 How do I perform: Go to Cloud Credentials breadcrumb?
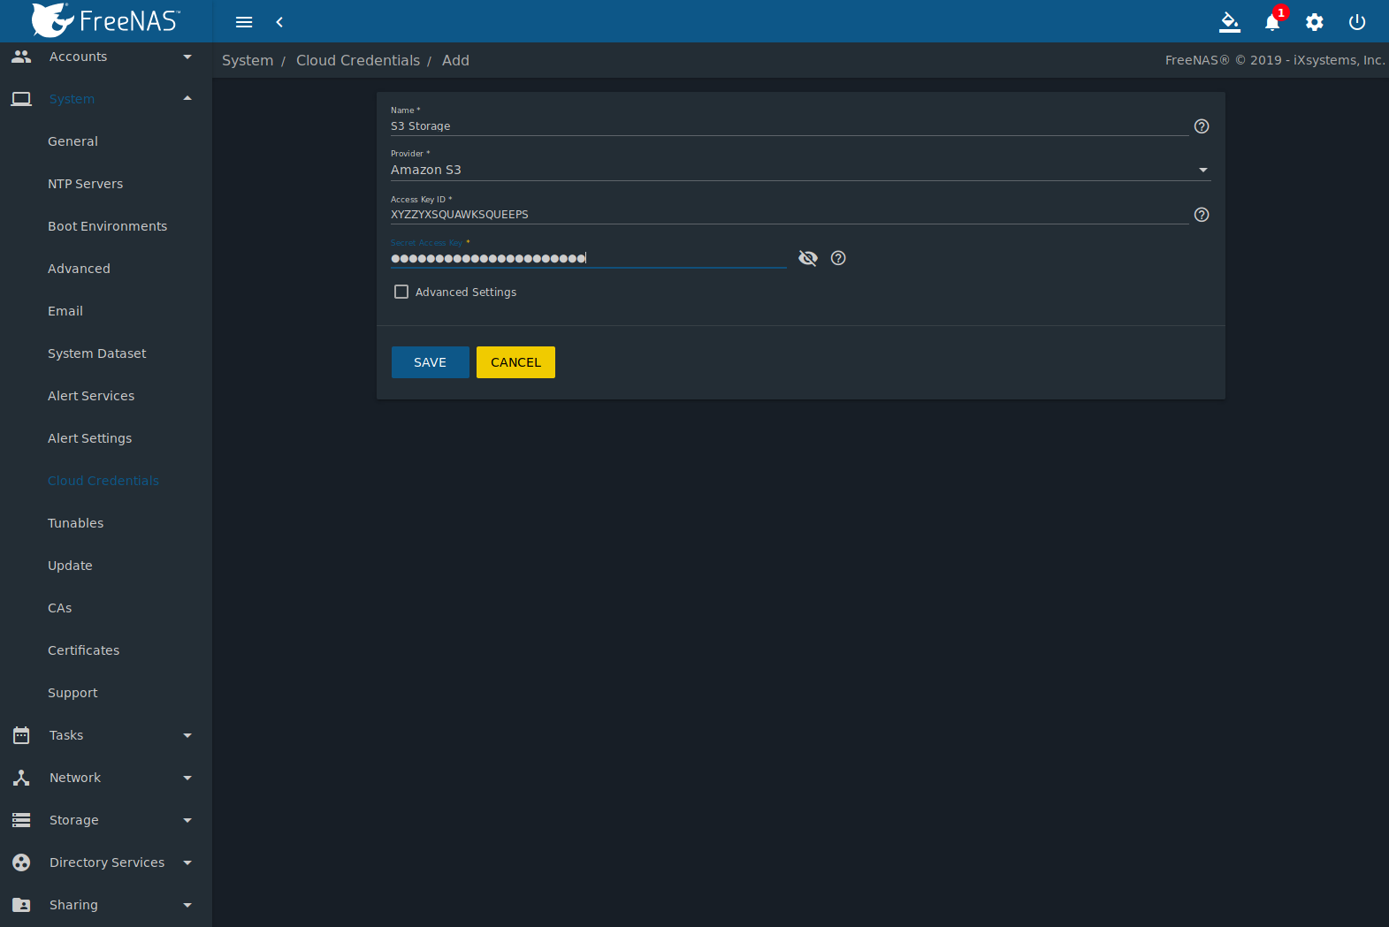(x=358, y=60)
